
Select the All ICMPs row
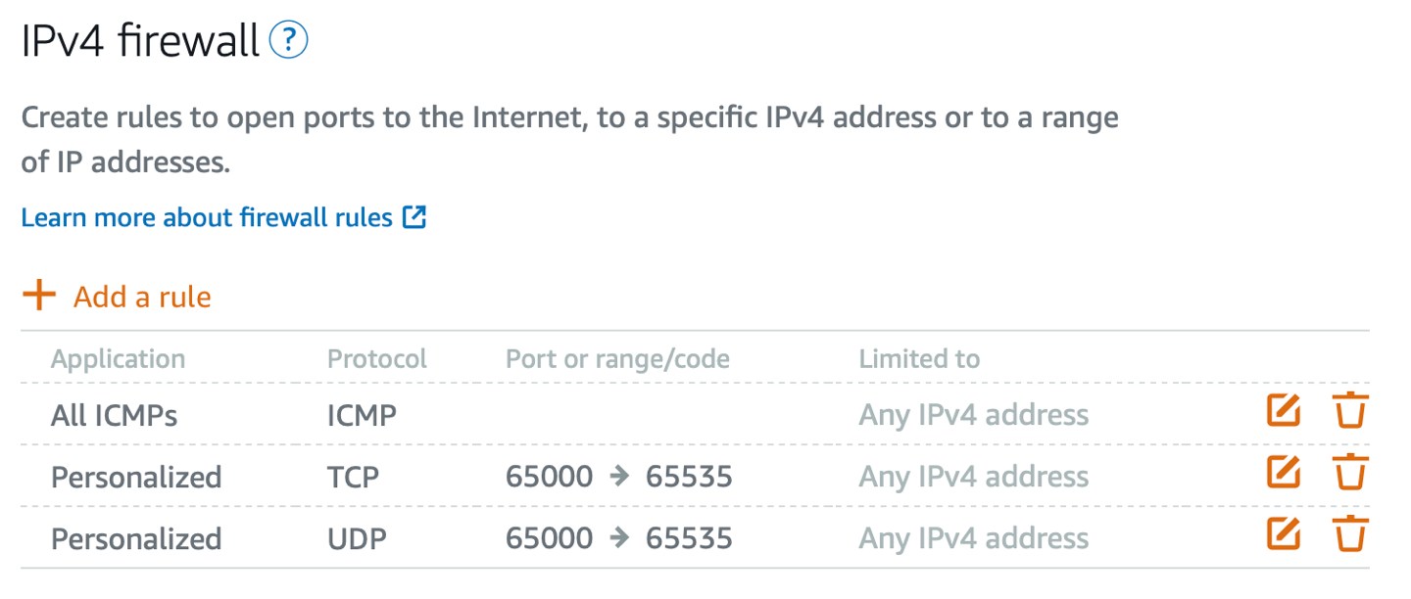click(115, 414)
